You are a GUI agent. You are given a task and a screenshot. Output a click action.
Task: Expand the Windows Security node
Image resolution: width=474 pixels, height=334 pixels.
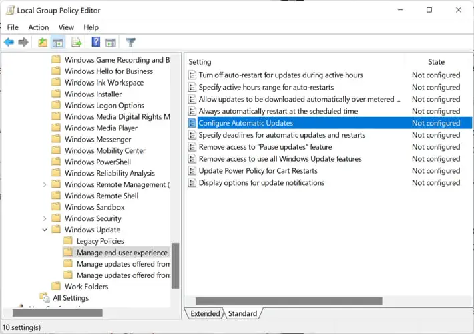45,218
